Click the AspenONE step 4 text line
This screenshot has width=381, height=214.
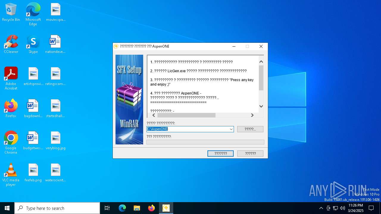point(176,93)
